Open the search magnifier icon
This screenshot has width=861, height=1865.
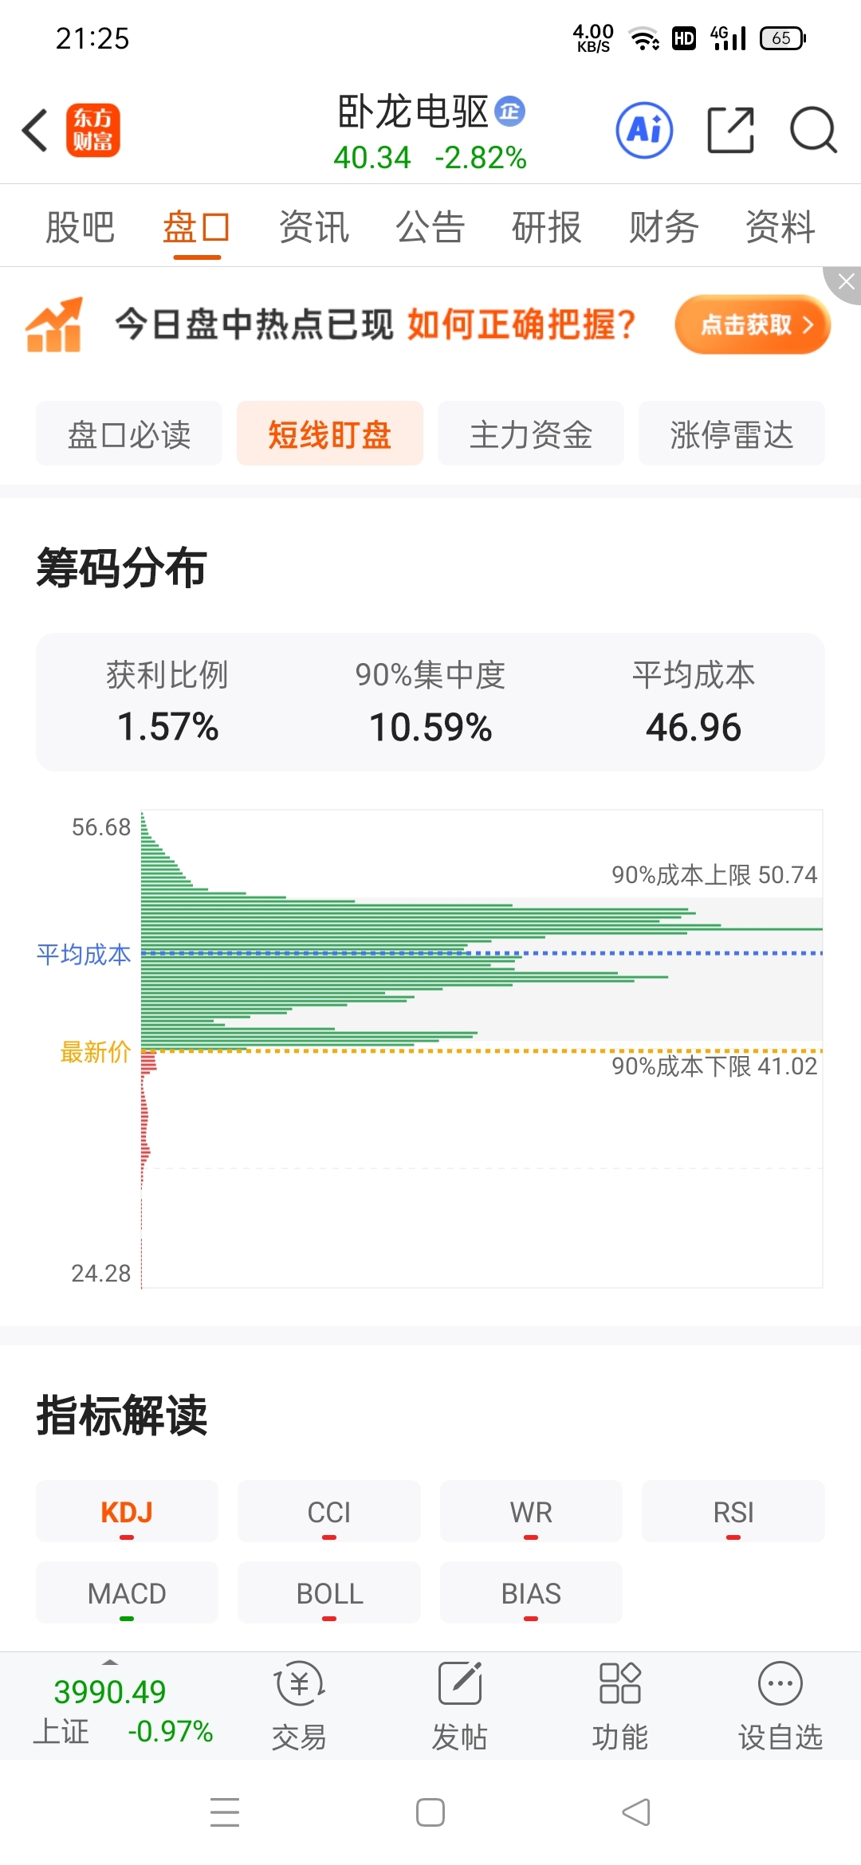812,130
